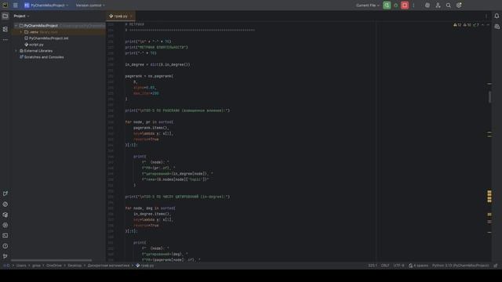The image size is (502, 282).
Task: Open the Git version control tool icon
Action: [5, 256]
